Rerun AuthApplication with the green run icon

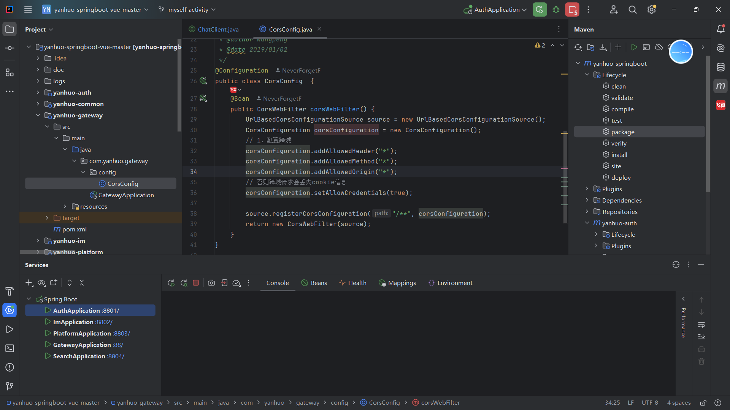[540, 9]
